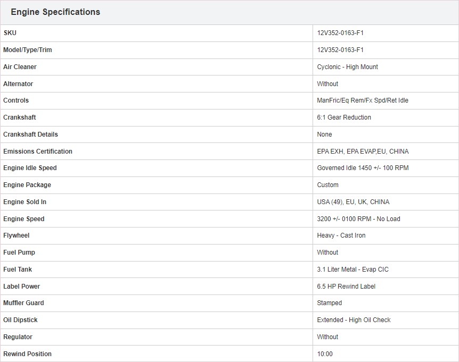Viewport: 459px width, 362px height.
Task: Click the Air Cleaner label
Action: [20, 67]
